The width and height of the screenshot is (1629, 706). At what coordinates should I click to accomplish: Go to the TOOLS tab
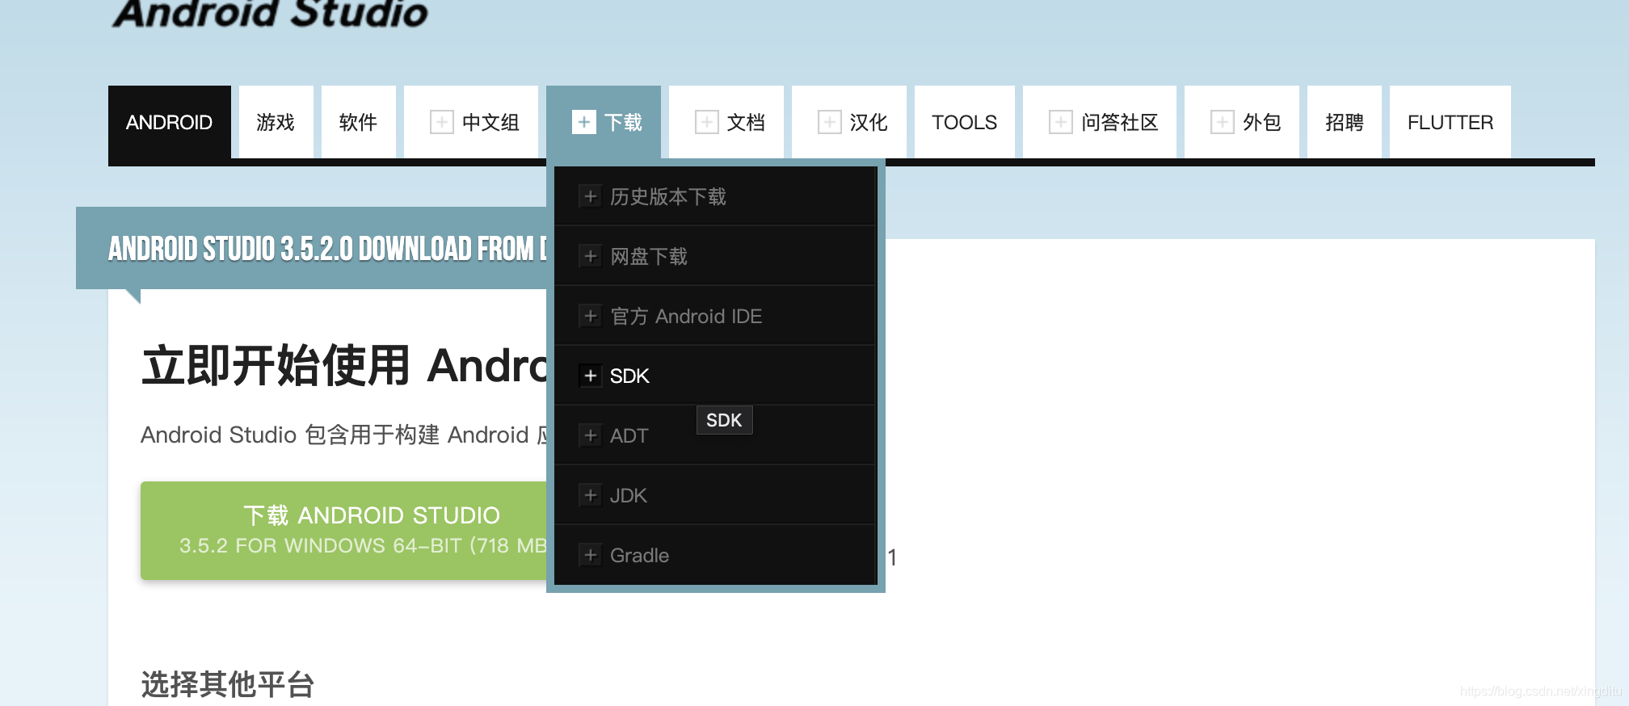coord(964,122)
